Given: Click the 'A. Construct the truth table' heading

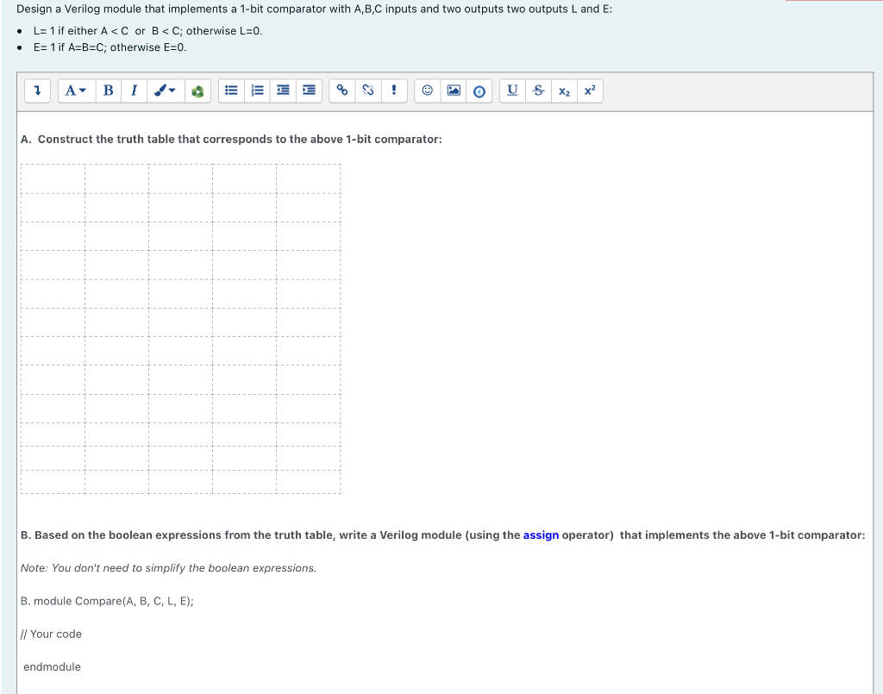Looking at the screenshot, I should [x=231, y=139].
